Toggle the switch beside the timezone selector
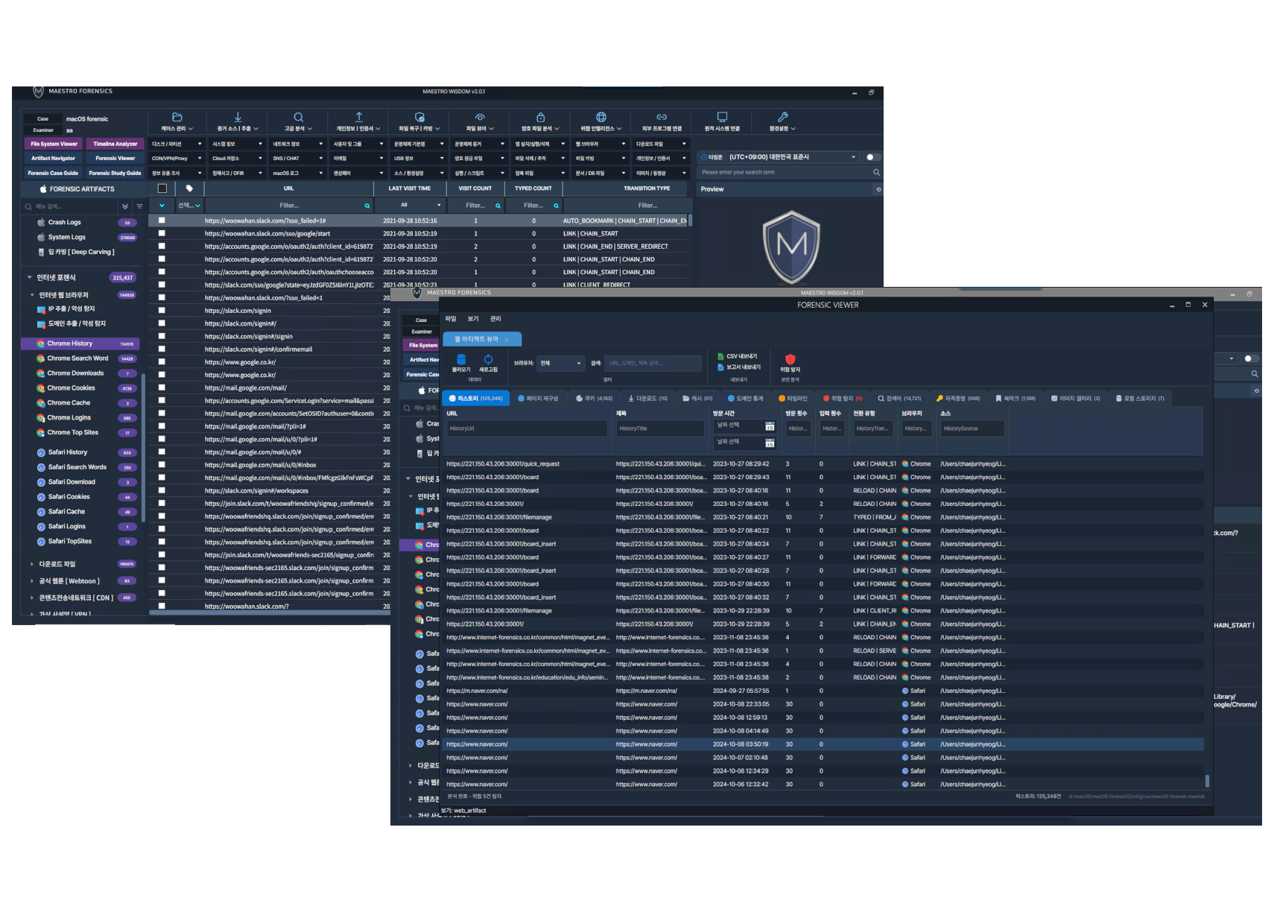Screen dimensions: 1274x912 tap(872, 157)
